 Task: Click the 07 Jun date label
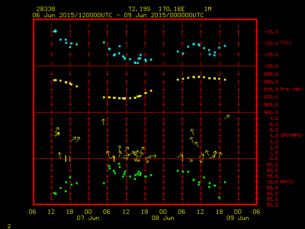(88, 218)
